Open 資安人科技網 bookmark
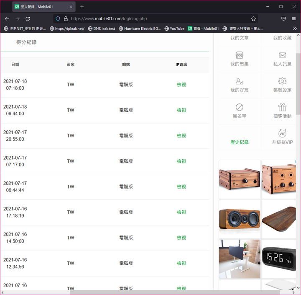Image resolution: width=301 pixels, height=295 pixels. [x=243, y=28]
